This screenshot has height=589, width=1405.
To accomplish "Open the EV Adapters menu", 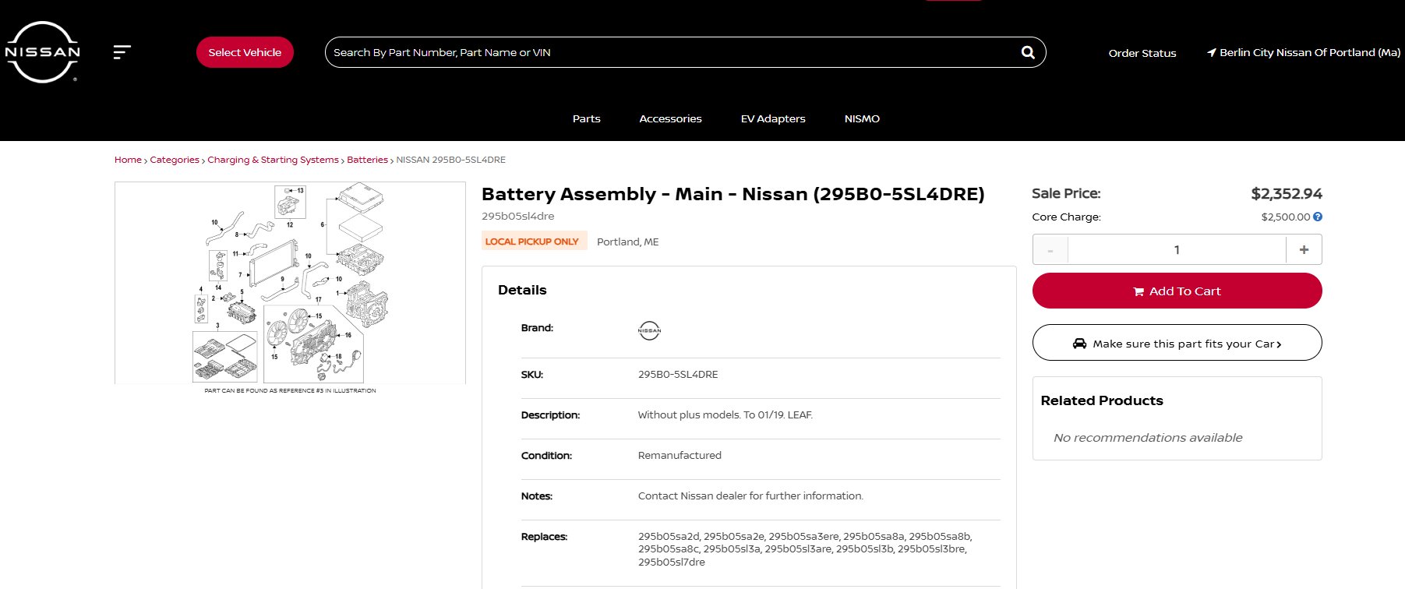I will [x=773, y=118].
